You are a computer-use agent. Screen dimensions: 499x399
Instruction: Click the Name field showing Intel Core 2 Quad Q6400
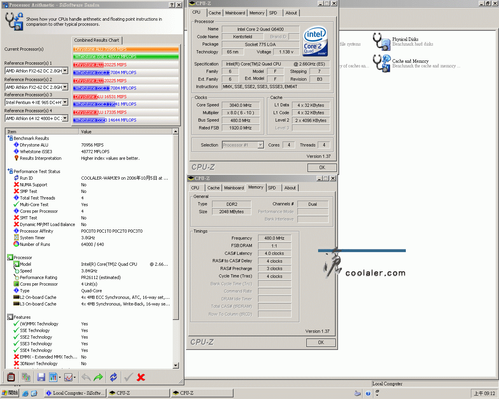click(x=260, y=29)
